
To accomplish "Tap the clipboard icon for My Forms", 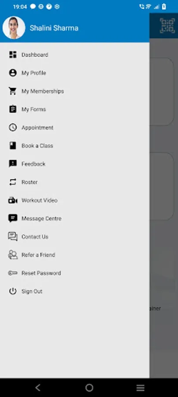I will (13, 109).
